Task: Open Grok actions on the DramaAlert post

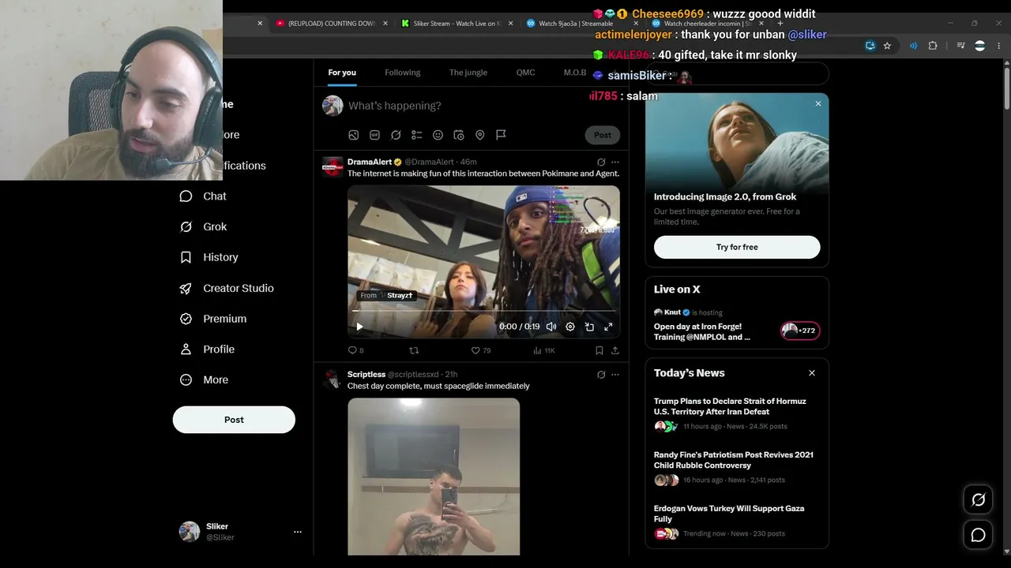Action: pyautogui.click(x=601, y=163)
